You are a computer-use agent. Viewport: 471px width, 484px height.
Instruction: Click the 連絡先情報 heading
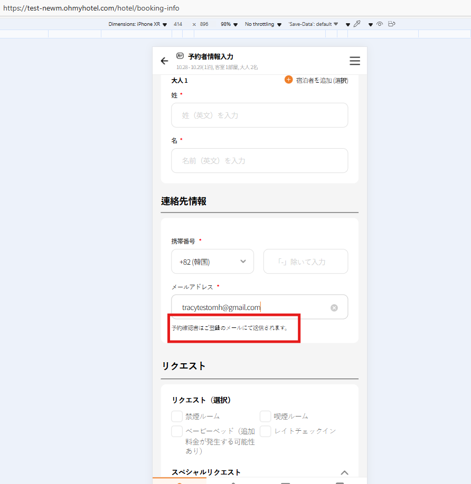point(184,201)
